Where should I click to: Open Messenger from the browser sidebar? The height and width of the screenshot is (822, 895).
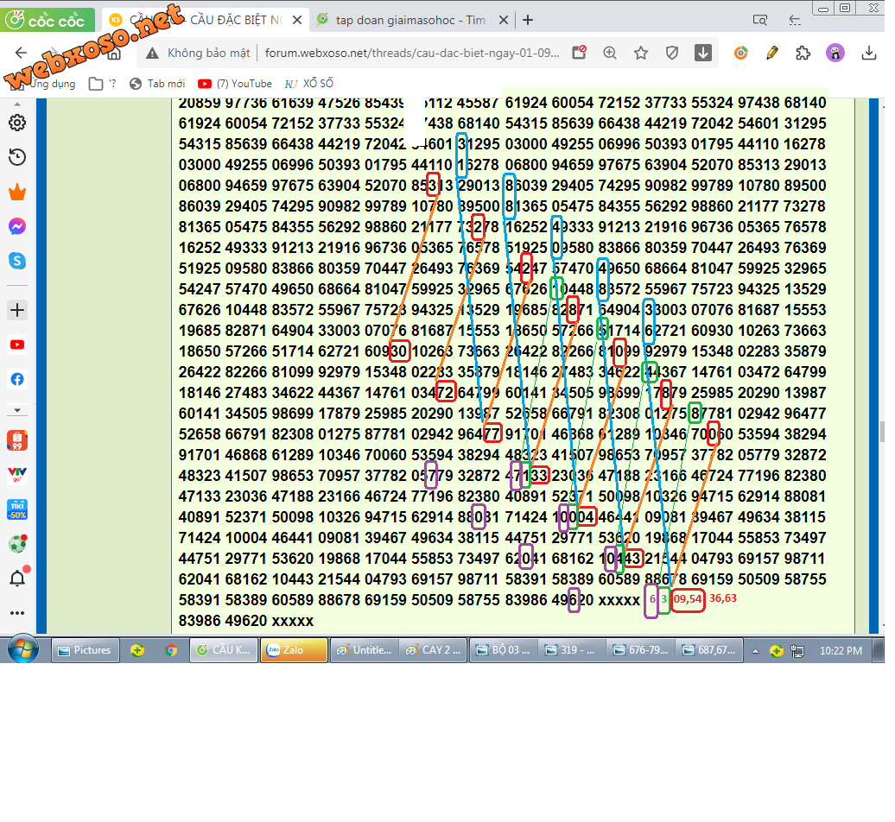[x=17, y=226]
